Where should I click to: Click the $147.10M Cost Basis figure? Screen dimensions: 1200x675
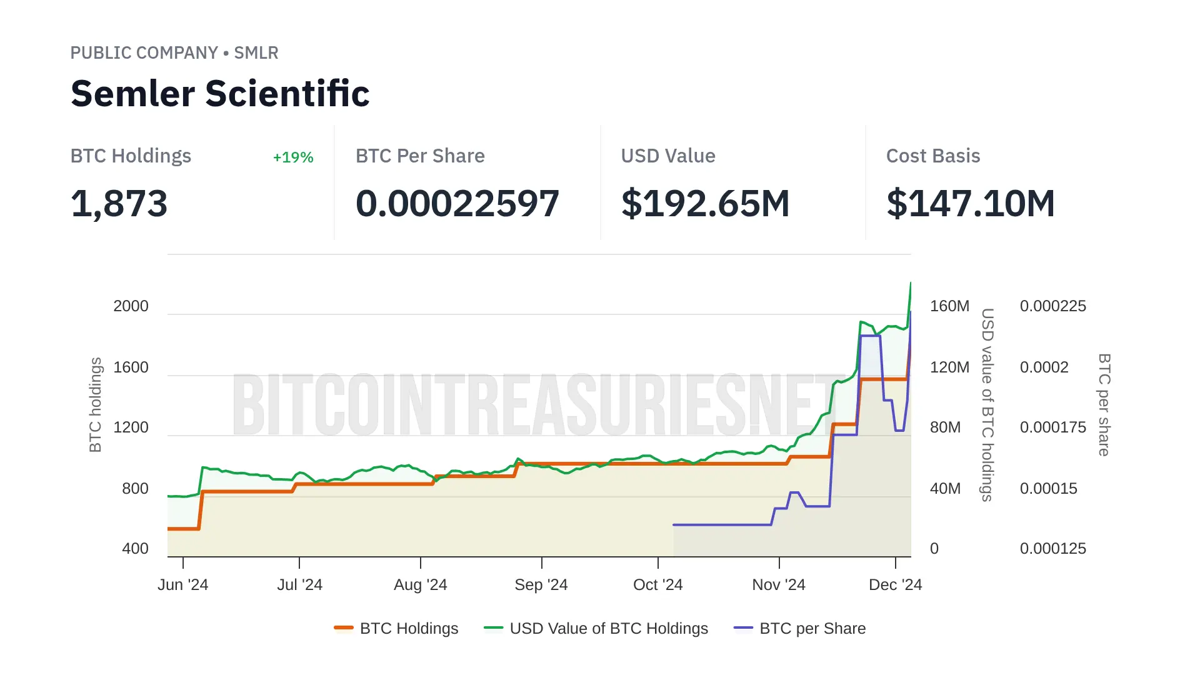click(x=971, y=204)
